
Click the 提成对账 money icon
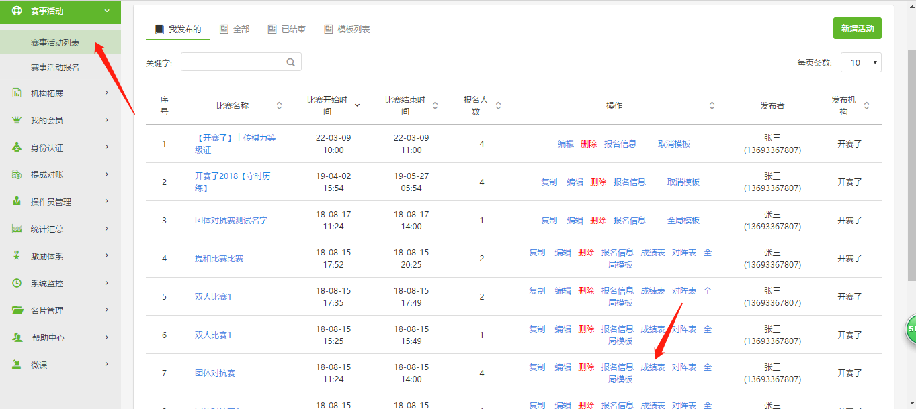[x=17, y=174]
